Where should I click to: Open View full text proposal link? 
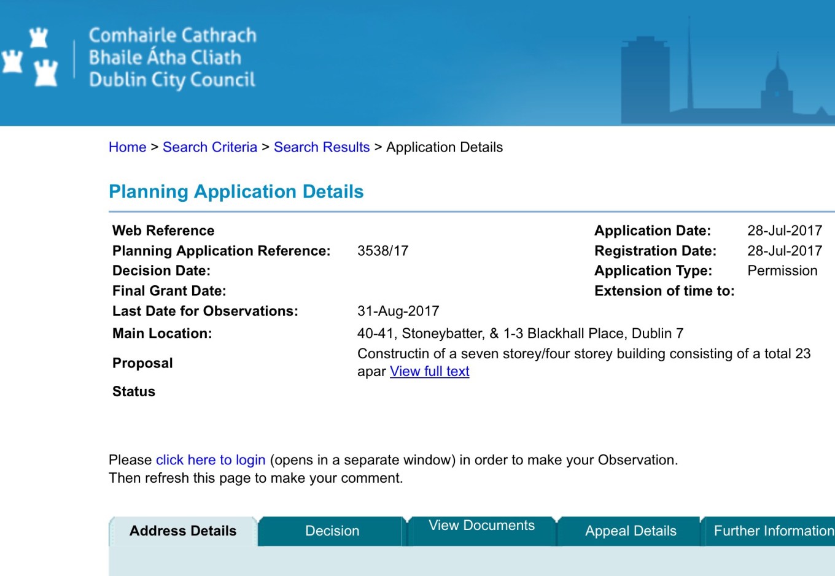coord(429,372)
